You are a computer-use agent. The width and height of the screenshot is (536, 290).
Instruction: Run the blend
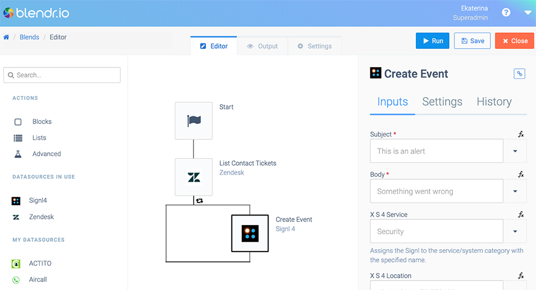433,41
